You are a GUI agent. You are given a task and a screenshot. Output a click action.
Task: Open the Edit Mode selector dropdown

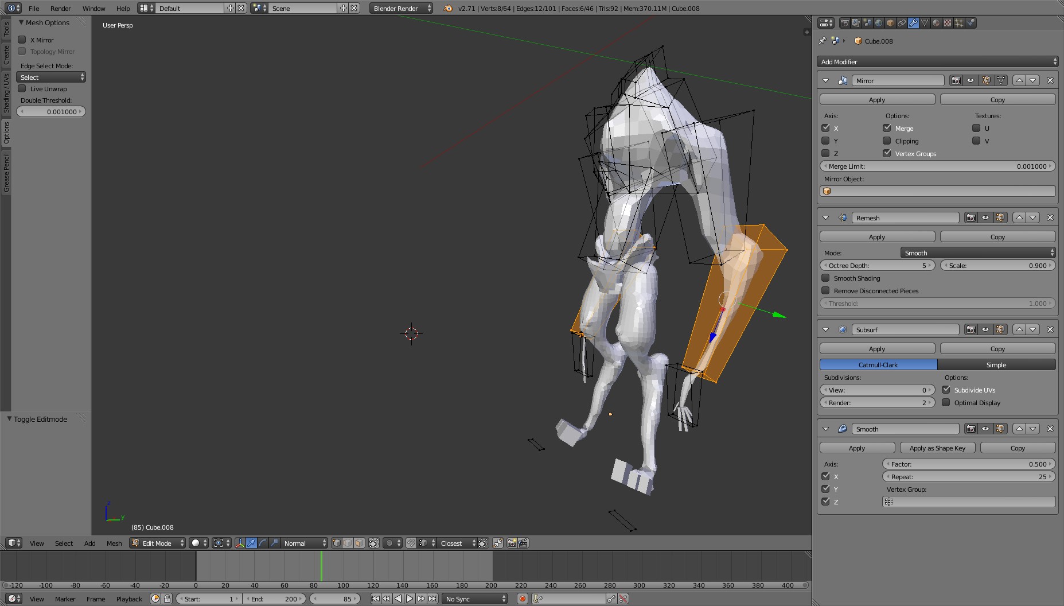[158, 543]
